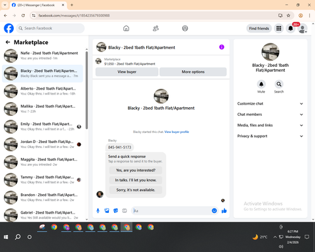Click the conversation list scrollbar
The image size is (315, 252).
pos(87,90)
